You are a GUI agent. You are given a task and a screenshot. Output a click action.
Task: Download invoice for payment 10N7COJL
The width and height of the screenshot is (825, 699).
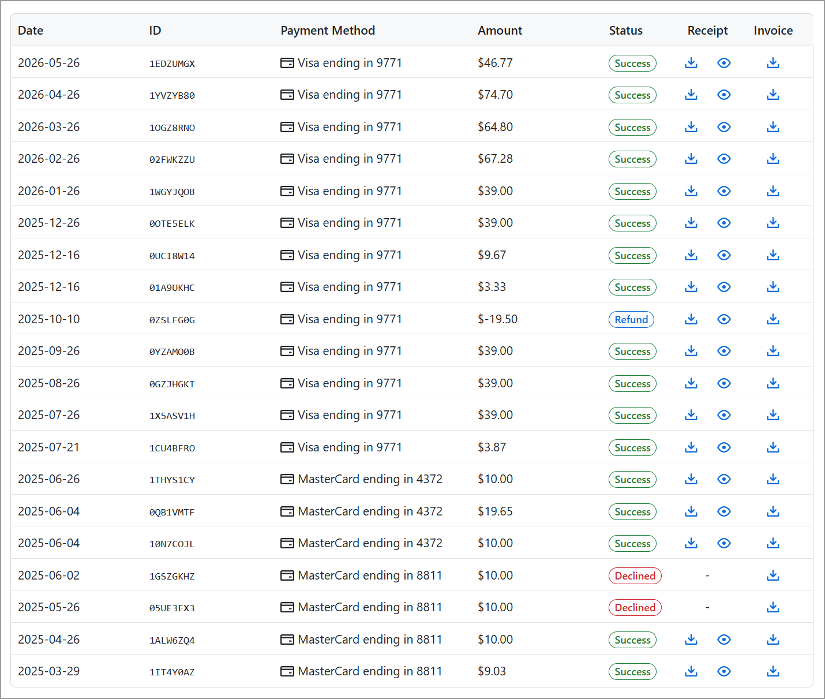point(773,543)
